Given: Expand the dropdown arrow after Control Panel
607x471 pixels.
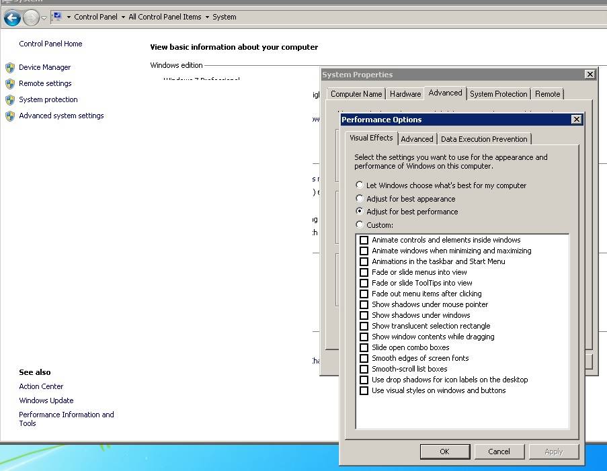Looking at the screenshot, I should coord(123,17).
